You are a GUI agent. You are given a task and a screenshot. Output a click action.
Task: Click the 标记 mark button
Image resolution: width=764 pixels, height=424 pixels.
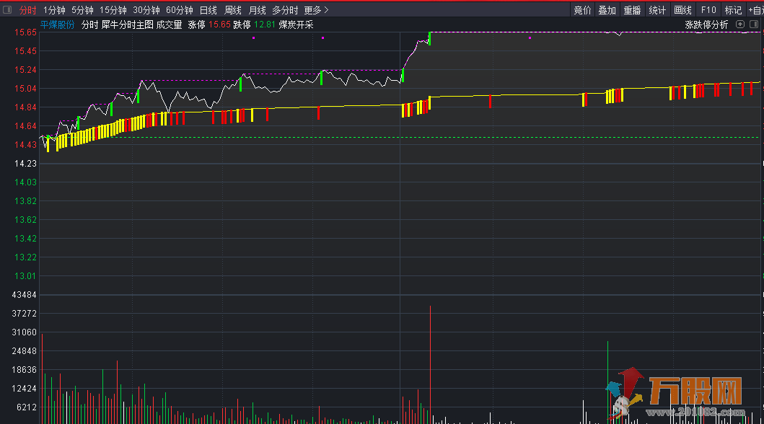point(733,10)
